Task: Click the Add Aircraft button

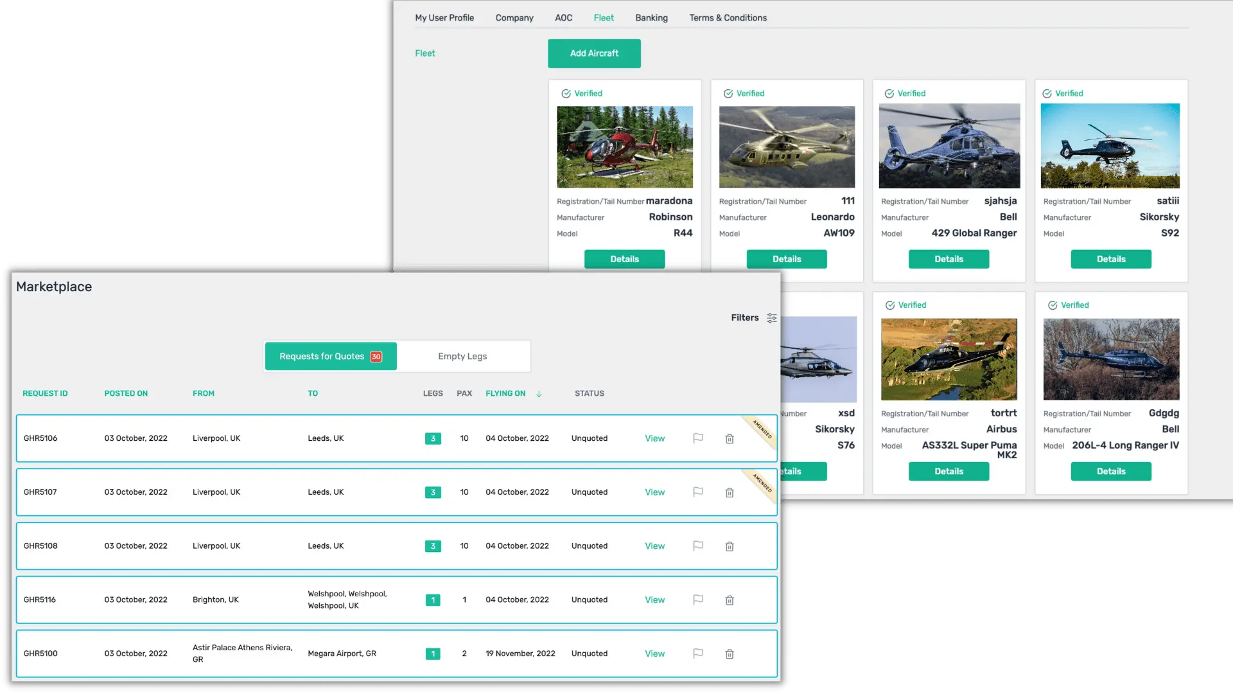Action: [x=594, y=53]
